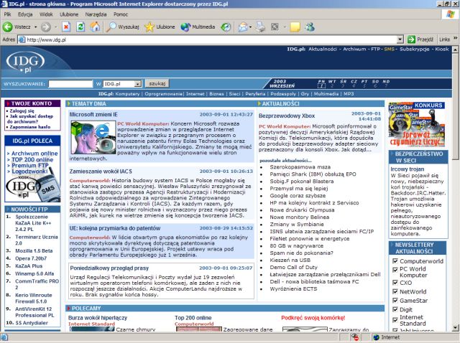
Task: Stop page loading with the red X icon
Action: coord(66,27)
